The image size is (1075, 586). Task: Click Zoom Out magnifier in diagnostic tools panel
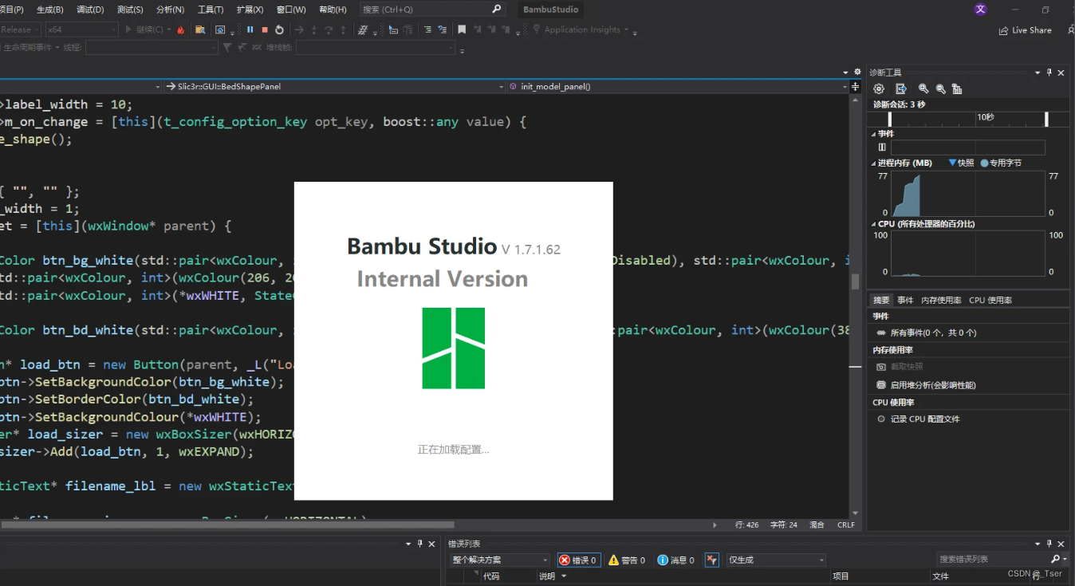(x=941, y=88)
